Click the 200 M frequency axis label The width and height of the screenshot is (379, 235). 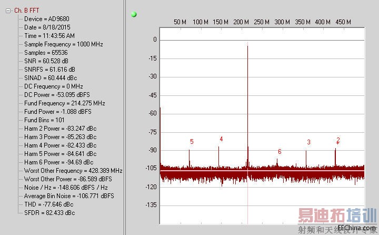click(241, 22)
